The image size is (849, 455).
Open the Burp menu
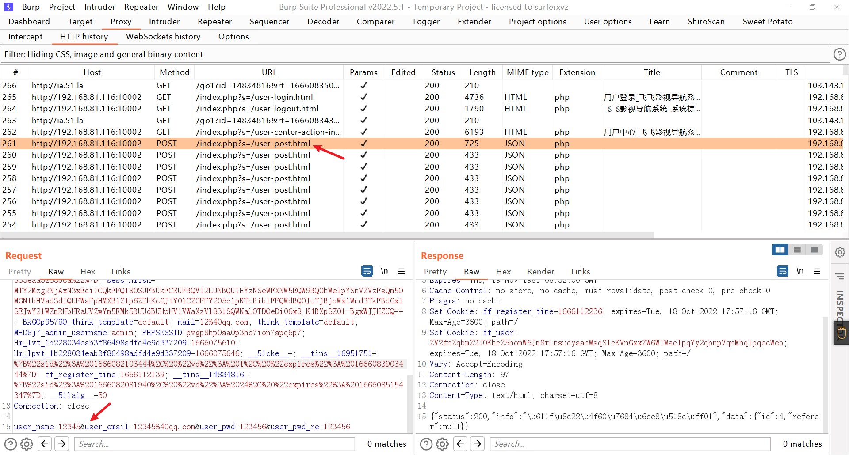31,7
